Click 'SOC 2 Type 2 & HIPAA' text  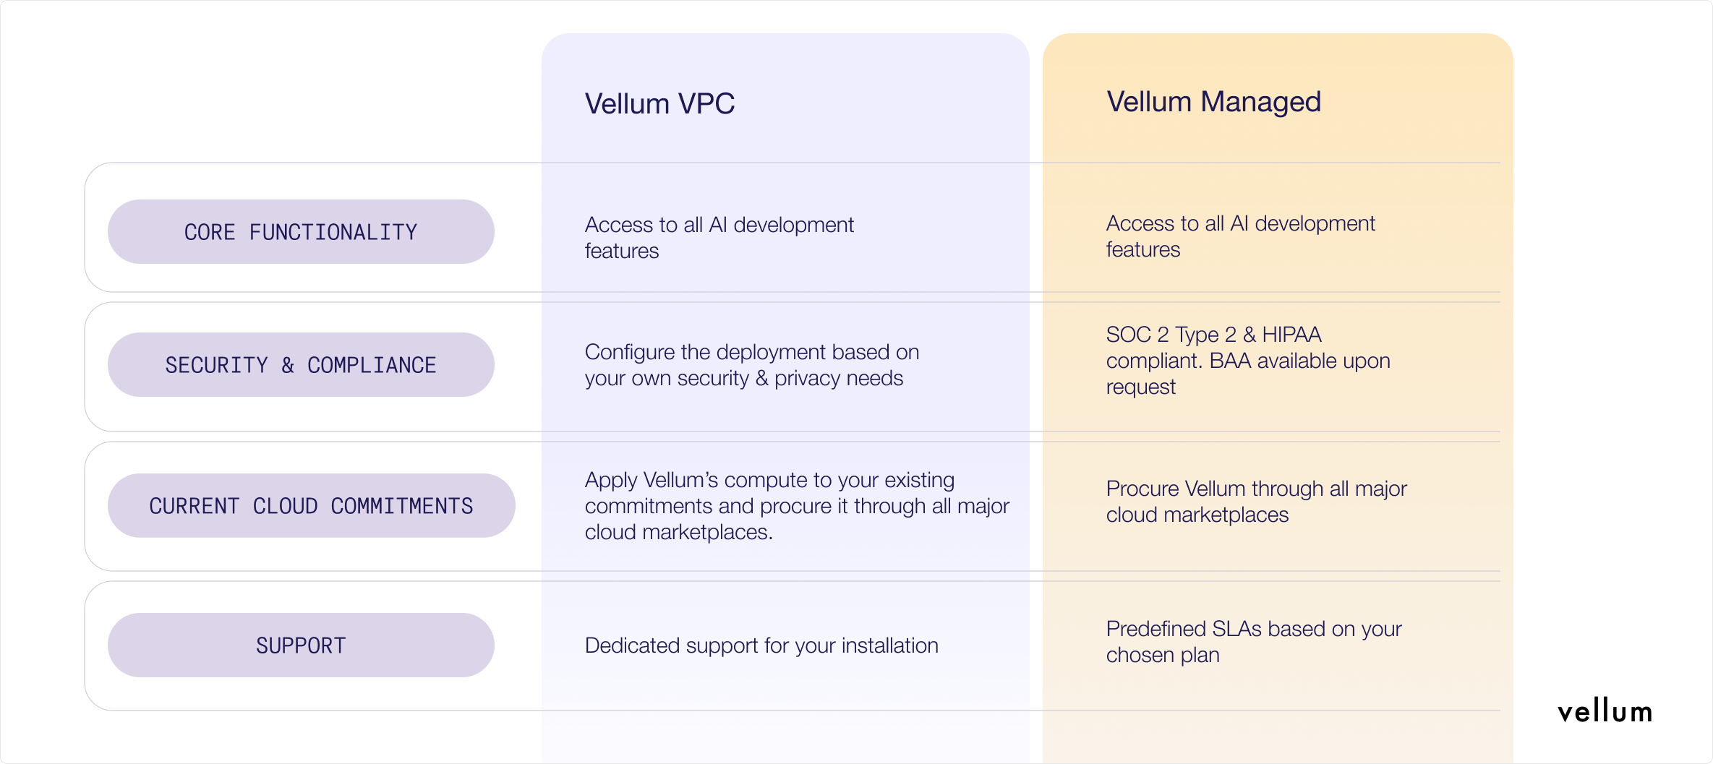[x=1213, y=335]
